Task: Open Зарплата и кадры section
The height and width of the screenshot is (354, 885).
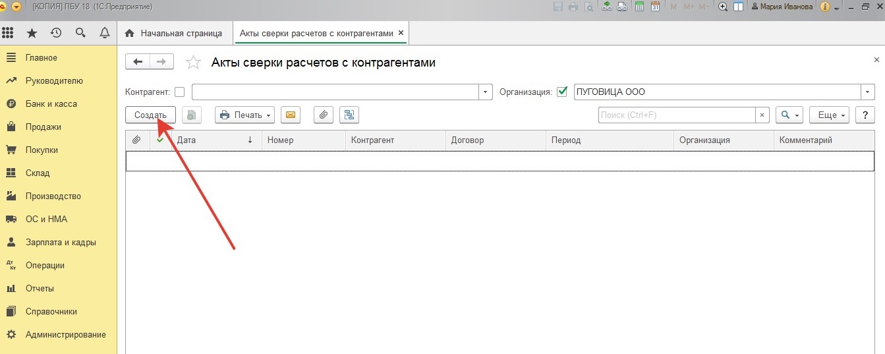Action: pos(61,242)
